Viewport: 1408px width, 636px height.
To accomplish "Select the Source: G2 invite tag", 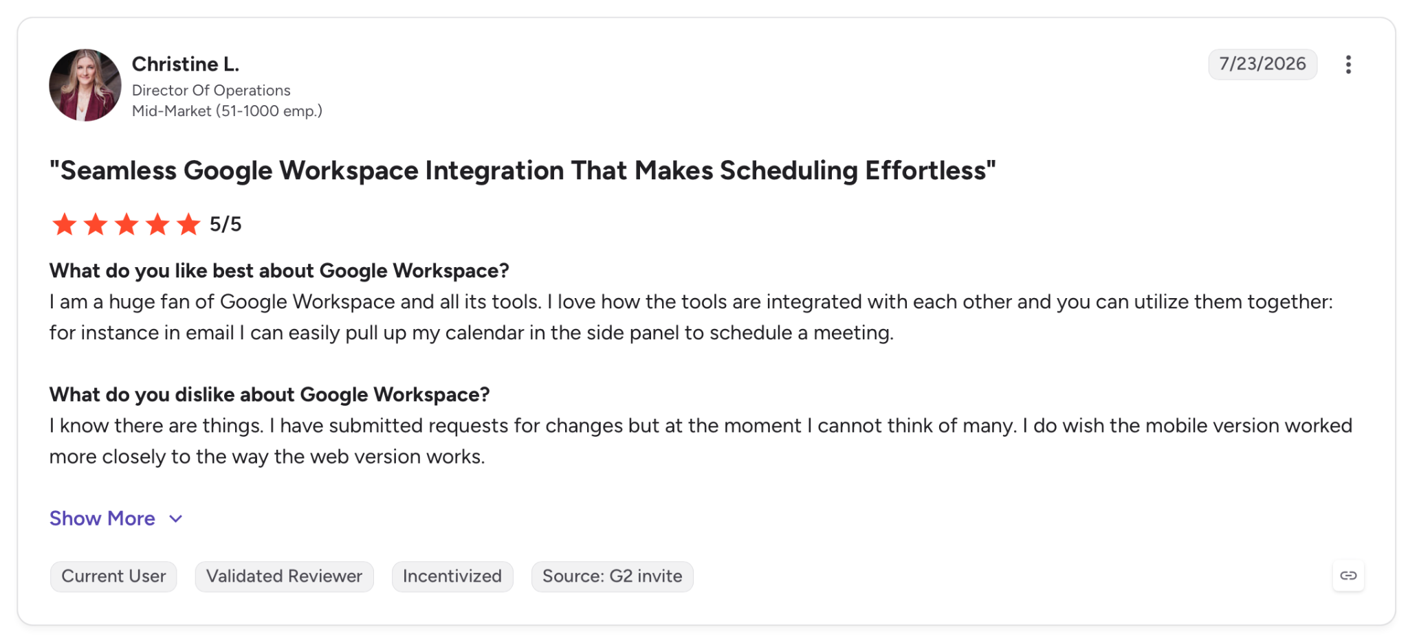I will tap(612, 576).
